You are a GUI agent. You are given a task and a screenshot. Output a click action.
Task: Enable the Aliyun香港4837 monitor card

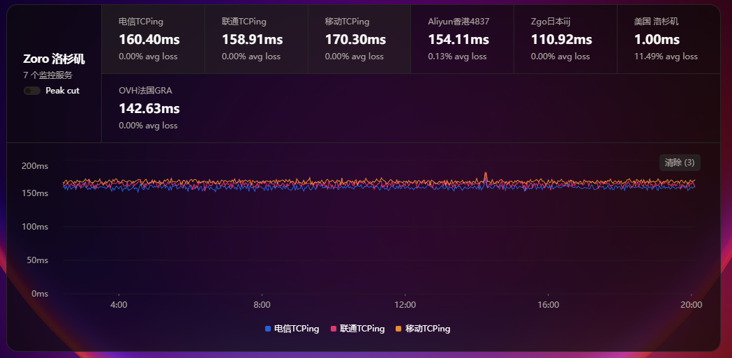(x=462, y=39)
